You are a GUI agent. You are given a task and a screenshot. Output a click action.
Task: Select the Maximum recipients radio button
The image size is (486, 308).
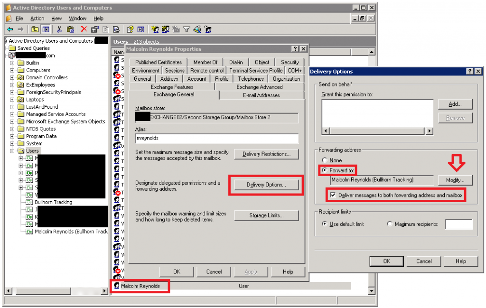click(x=390, y=224)
